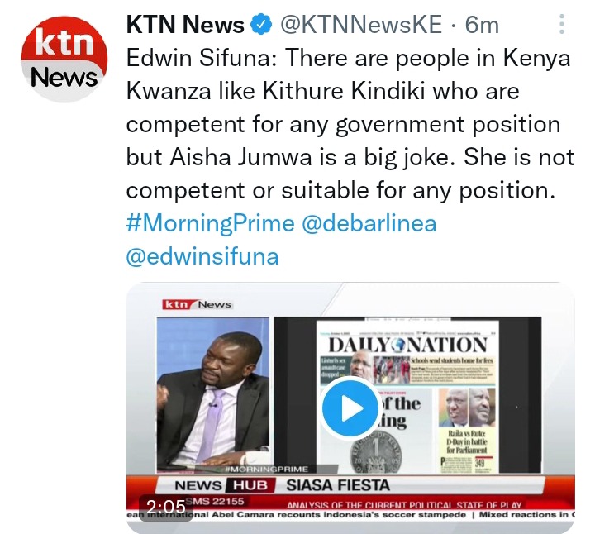Click the blue verified badge icon
This screenshot has height=534, width=595.
(261, 25)
